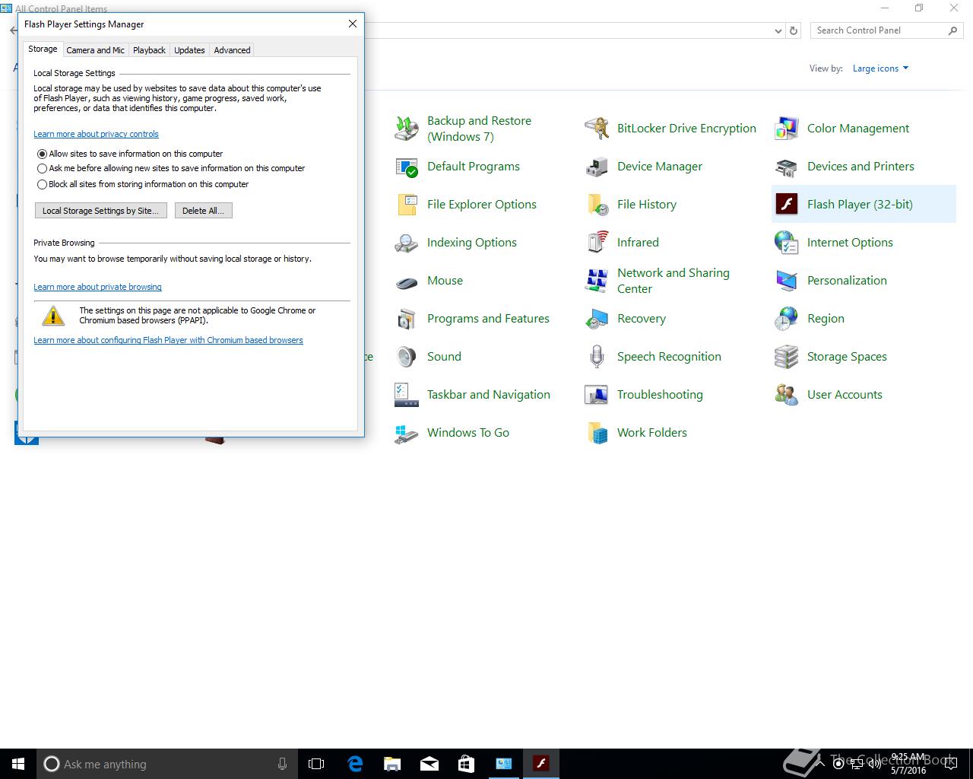This screenshot has height=779, width=973.
Task: Open the Indexing Options icon
Action: point(407,243)
